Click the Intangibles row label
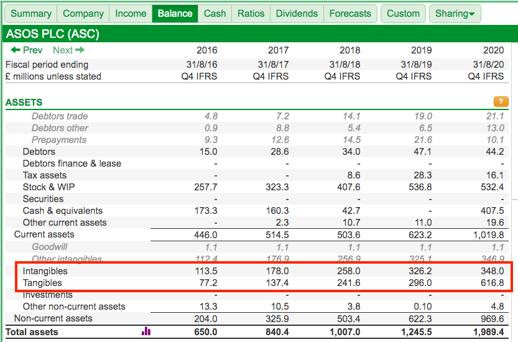 (x=45, y=271)
